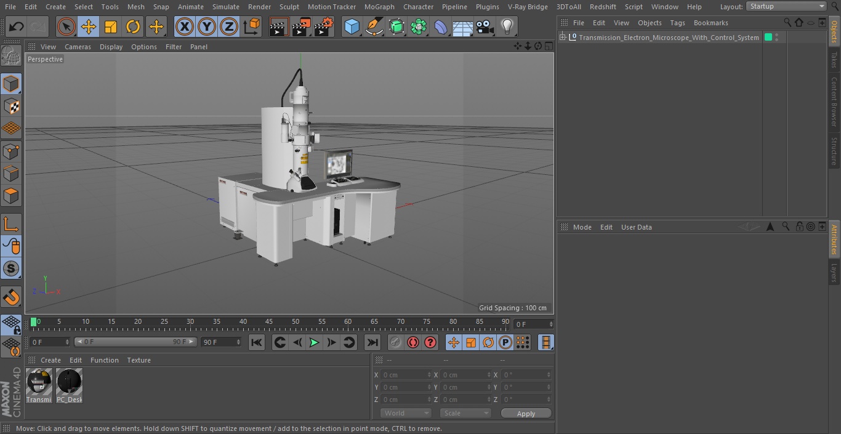The height and width of the screenshot is (434, 841).
Task: Toggle rotation keyframe recording icon
Action: (x=488, y=342)
